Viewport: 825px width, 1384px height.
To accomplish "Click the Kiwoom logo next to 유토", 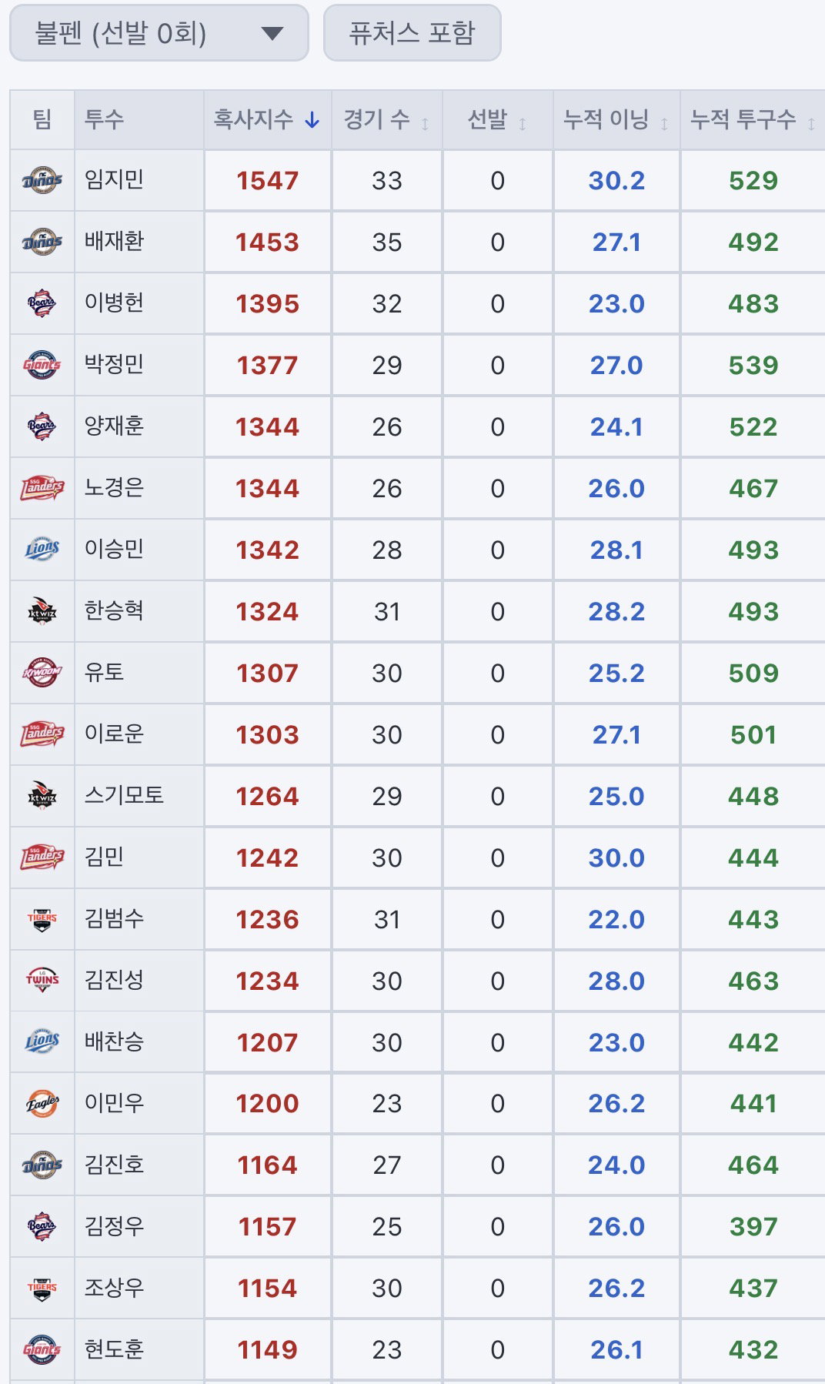I will pos(42,673).
